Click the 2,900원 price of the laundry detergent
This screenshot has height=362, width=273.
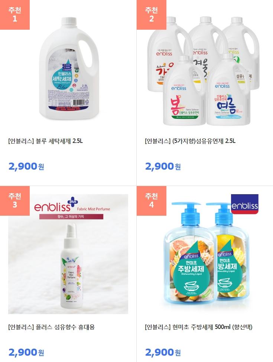[x=26, y=166]
